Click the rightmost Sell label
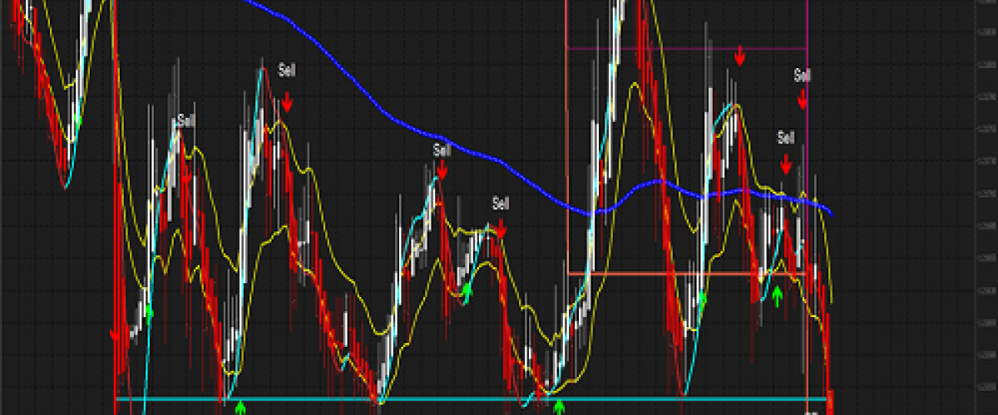 click(802, 76)
